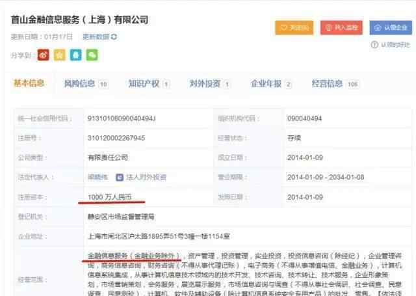Share company to Weibo via red icon
This screenshot has height=296, width=416.
[x=44, y=55]
